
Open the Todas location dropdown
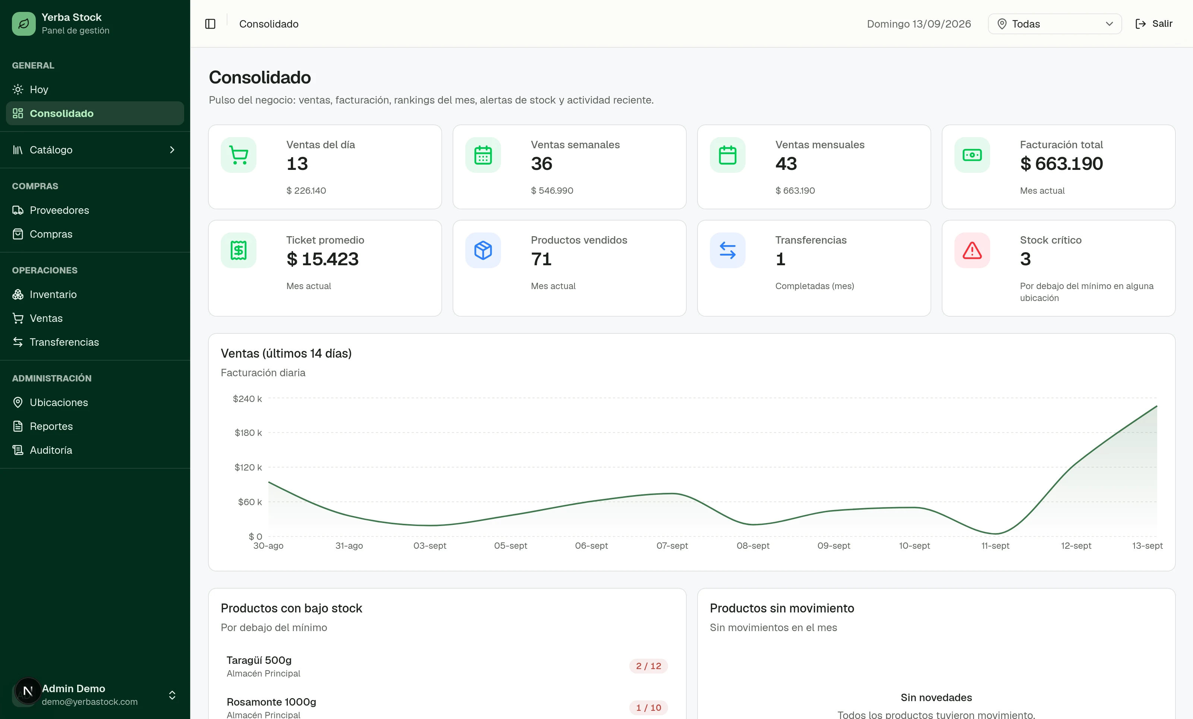pos(1055,24)
